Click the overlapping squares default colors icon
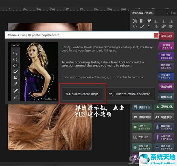 pos(156,26)
